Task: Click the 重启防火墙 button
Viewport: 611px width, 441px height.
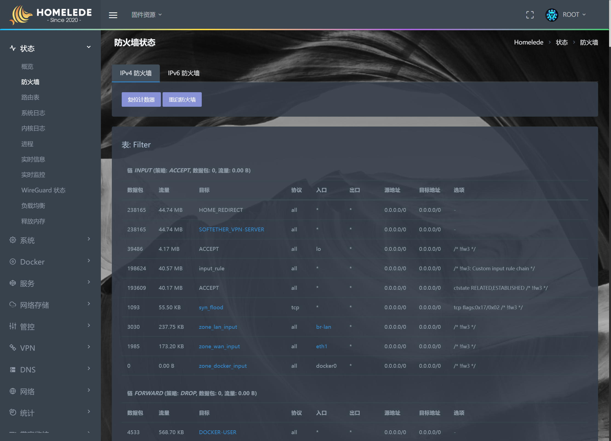Action: tap(182, 99)
